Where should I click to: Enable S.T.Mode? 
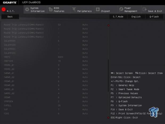[118, 17]
